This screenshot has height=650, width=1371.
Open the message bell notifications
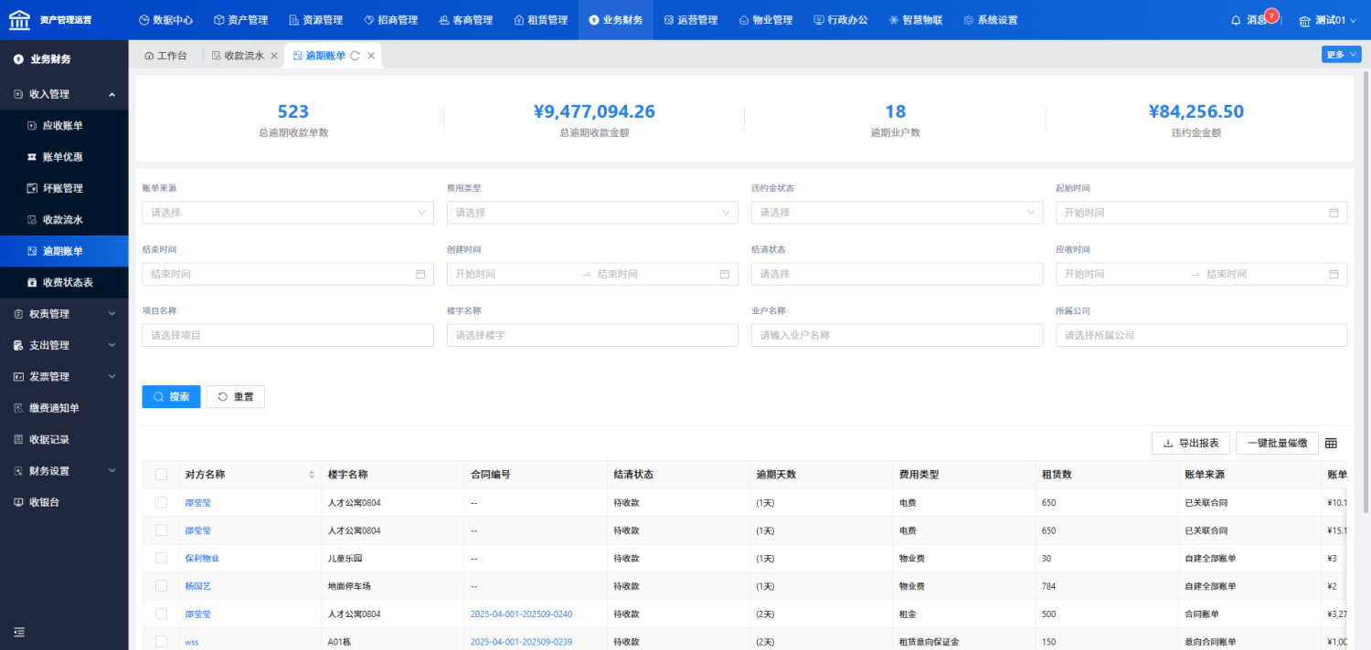coord(1236,19)
